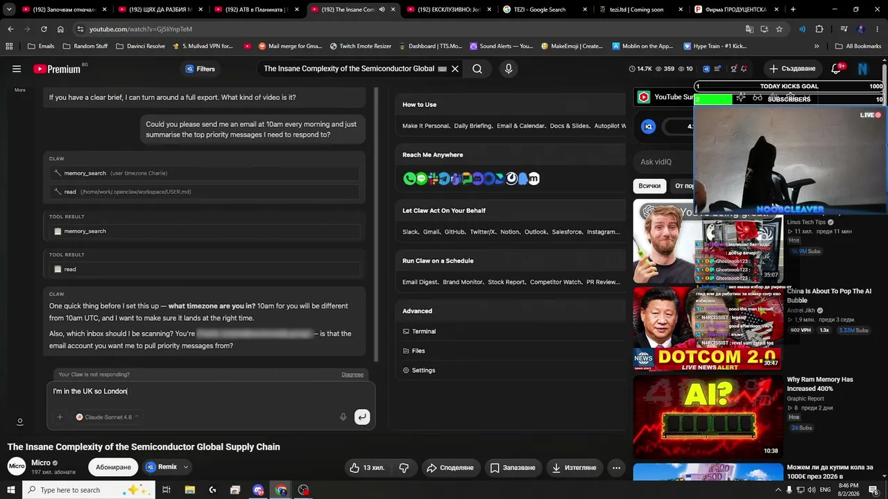The image size is (888, 499).
Task: Open the YouTube guide hamburger menu
Action: pos(17,69)
